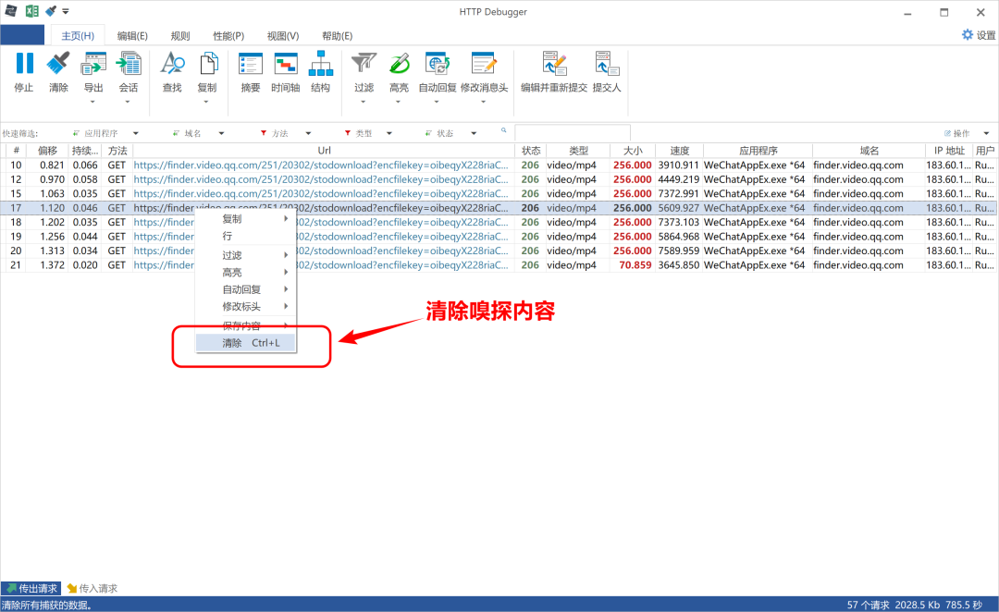
Task: Select the 70.859 size cell
Action: coord(635,265)
